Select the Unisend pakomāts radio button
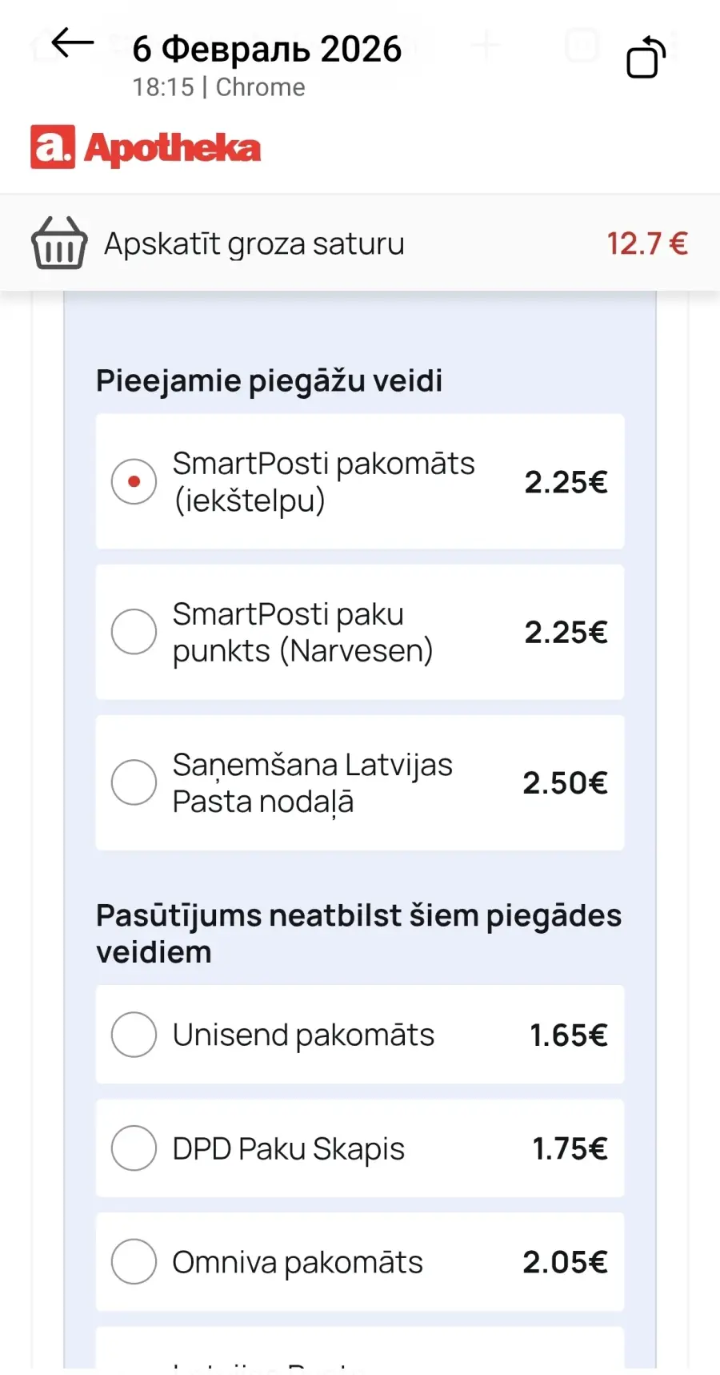This screenshot has height=1375, width=720. [x=134, y=1035]
